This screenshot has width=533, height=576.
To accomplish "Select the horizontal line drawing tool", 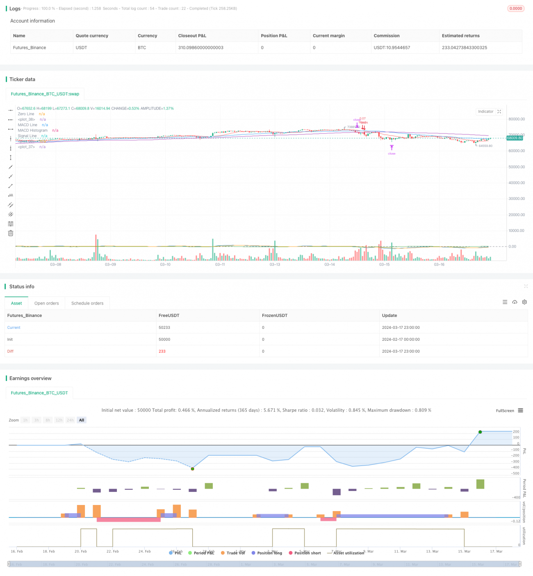I will pos(10,110).
